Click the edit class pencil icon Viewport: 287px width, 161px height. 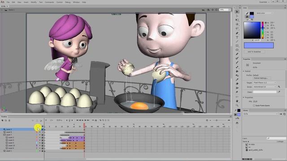pyautogui.click(x=279, y=92)
